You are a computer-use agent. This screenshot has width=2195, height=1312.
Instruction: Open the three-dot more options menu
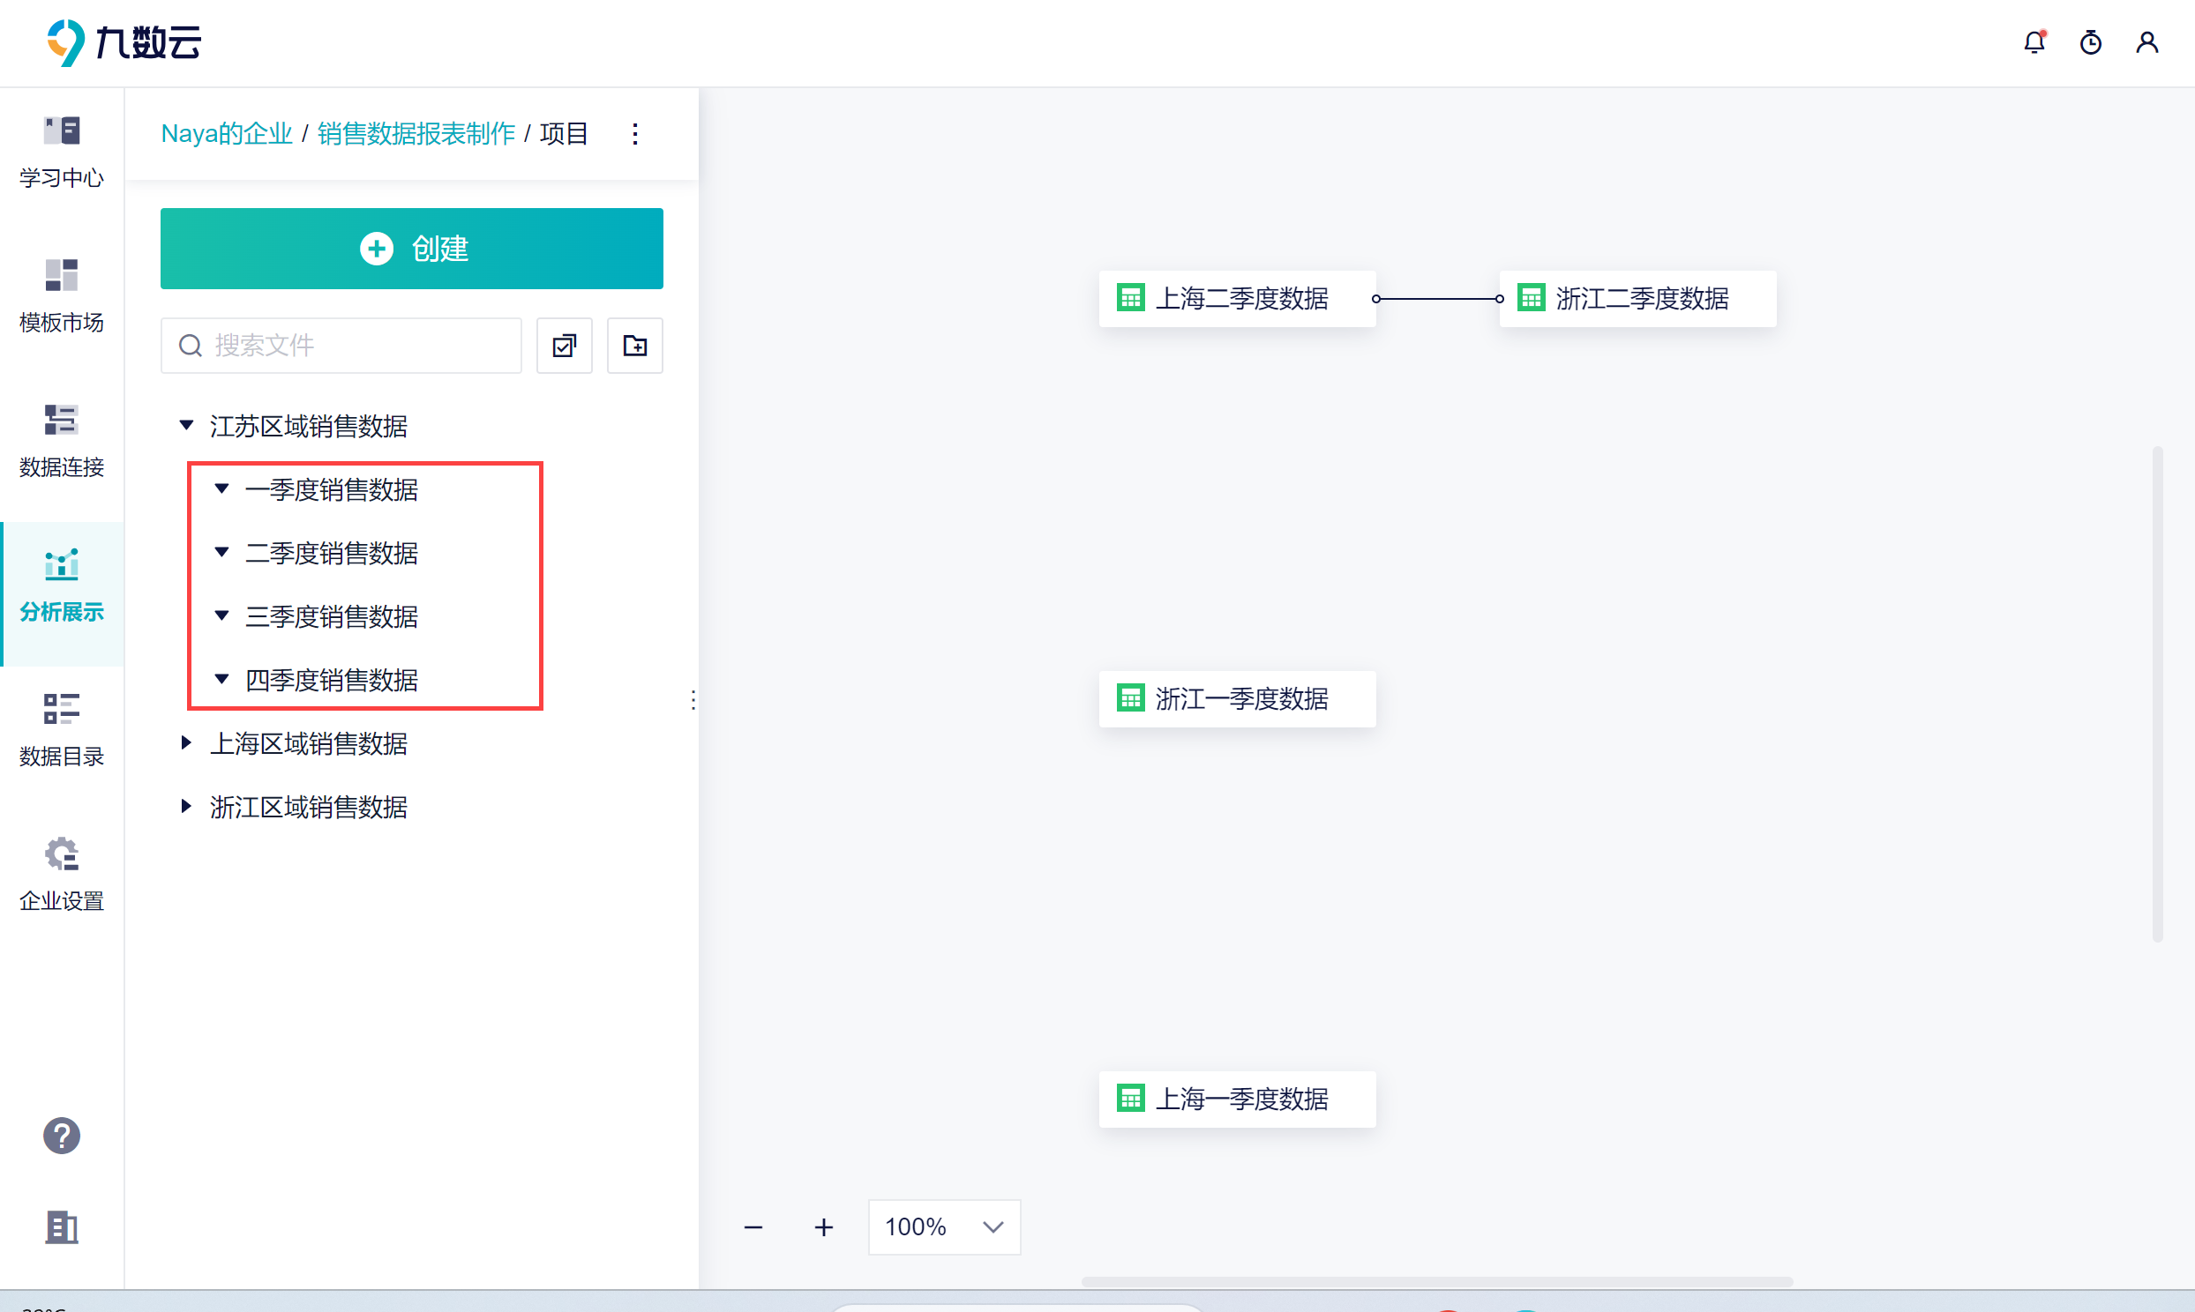635,133
